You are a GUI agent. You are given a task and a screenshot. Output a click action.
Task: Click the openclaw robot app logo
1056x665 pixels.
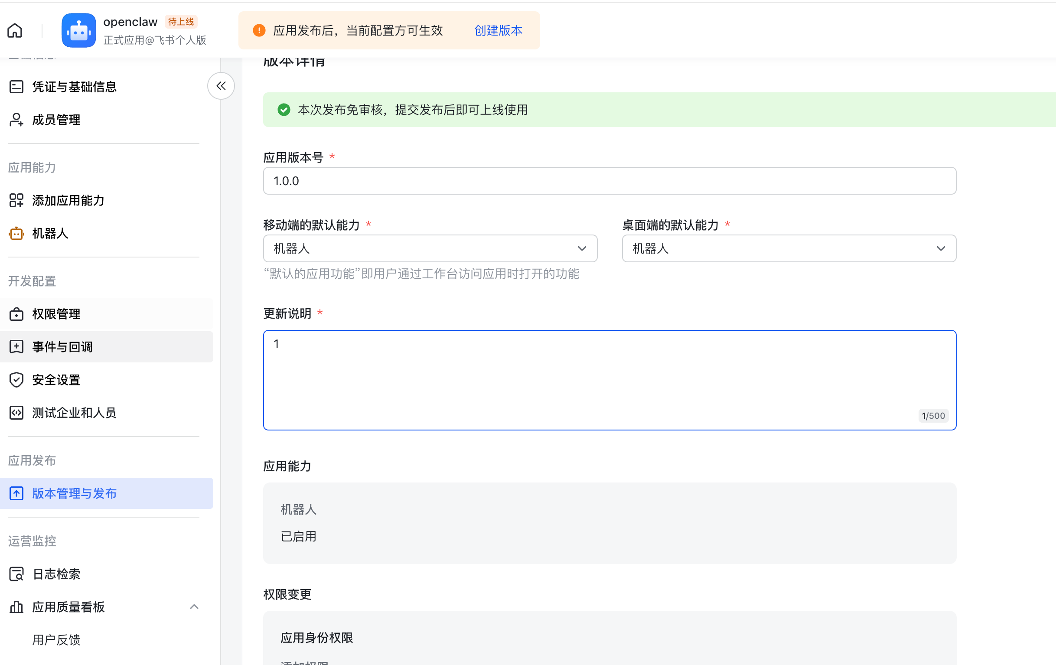78,31
